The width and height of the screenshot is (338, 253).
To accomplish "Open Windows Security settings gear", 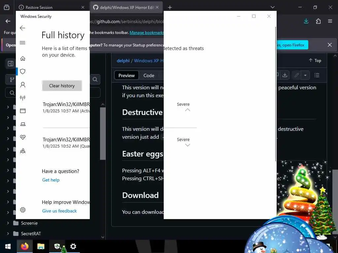I will click(x=23, y=210).
